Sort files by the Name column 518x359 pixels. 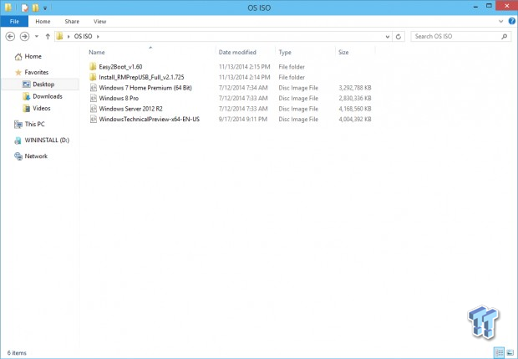(x=97, y=52)
